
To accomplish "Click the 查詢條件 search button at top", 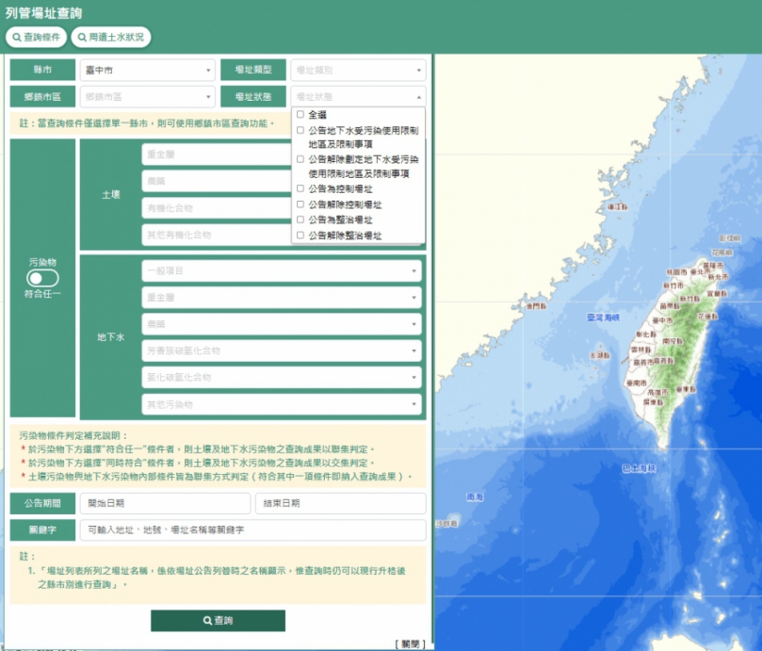I will tap(36, 37).
